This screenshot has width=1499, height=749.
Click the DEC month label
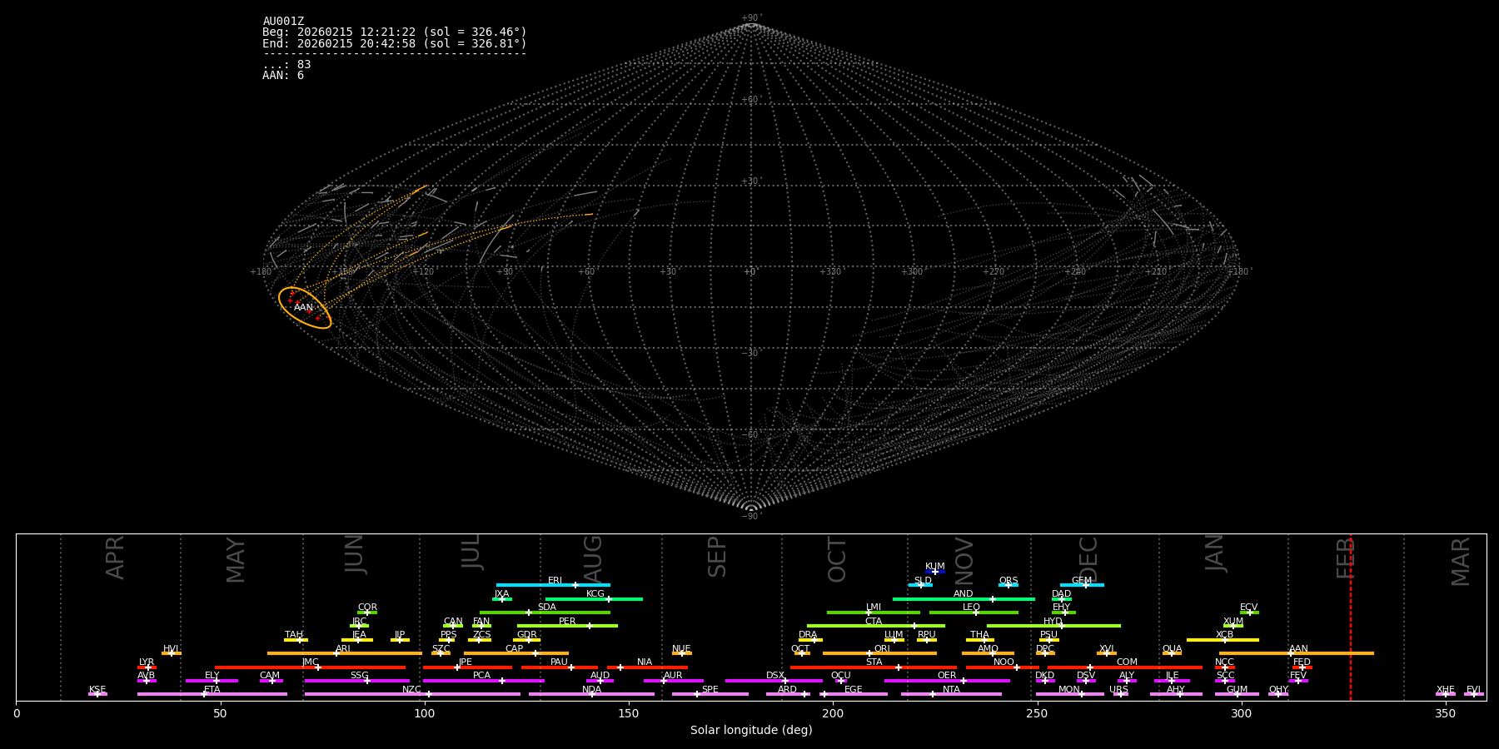[1088, 559]
